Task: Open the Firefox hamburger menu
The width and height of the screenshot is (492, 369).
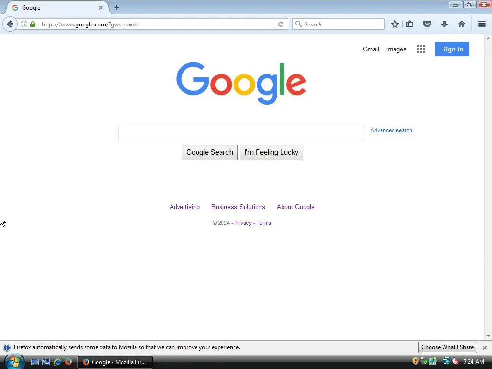Action: pos(482,24)
